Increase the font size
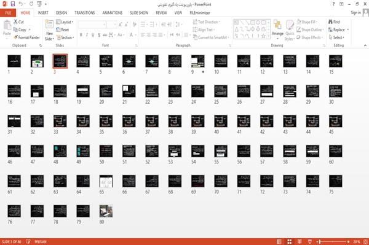Viewport: 369px width, 245px height. [x=121, y=25]
